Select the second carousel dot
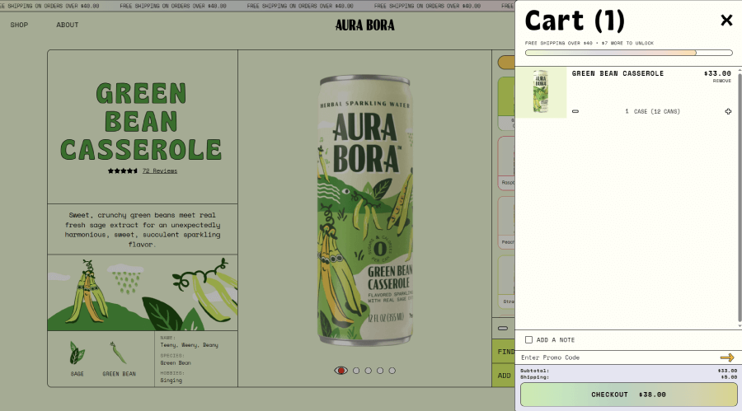Image resolution: width=742 pixels, height=411 pixels. [x=356, y=371]
